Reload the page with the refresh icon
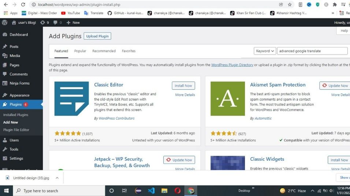Screen dimensions: 350x196 click(23, 4)
